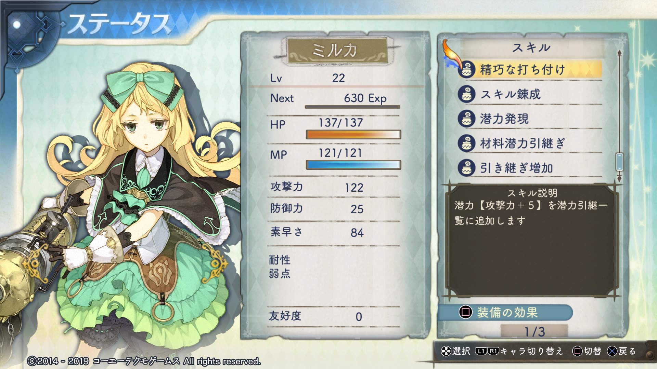This screenshot has width=657, height=369.
Task: Click the 1/3 page indicator
Action: (534, 331)
